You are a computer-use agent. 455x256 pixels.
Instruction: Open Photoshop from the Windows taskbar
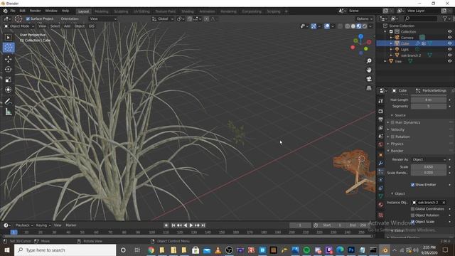click(x=351, y=250)
